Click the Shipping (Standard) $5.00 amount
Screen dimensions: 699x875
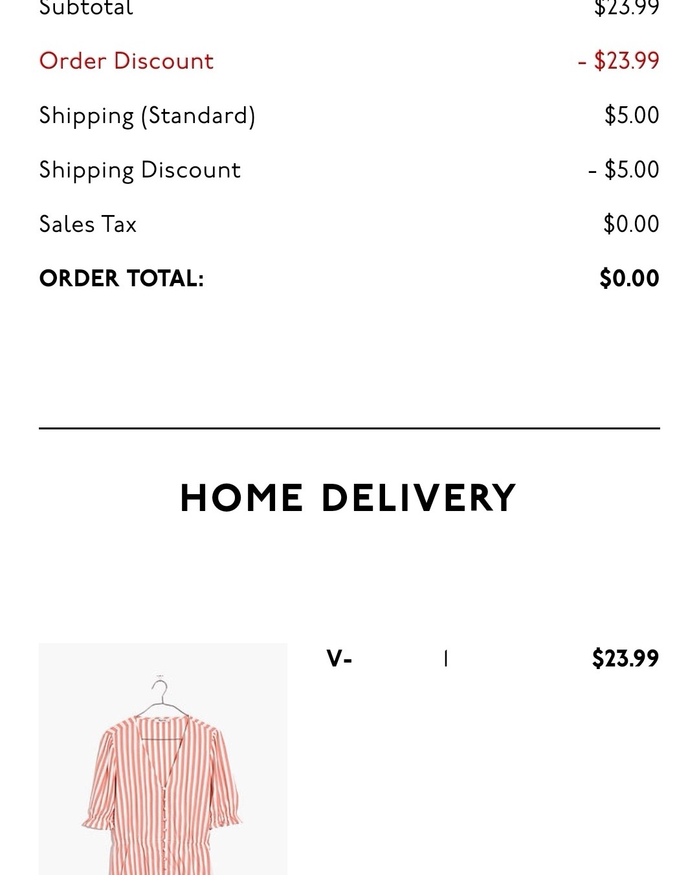(x=632, y=115)
